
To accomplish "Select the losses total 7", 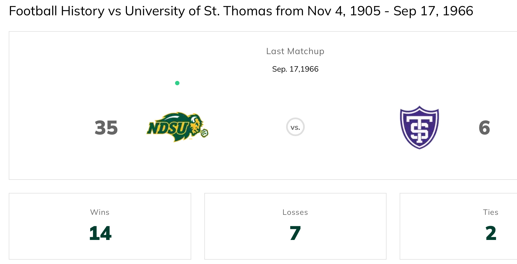I will coord(295,233).
